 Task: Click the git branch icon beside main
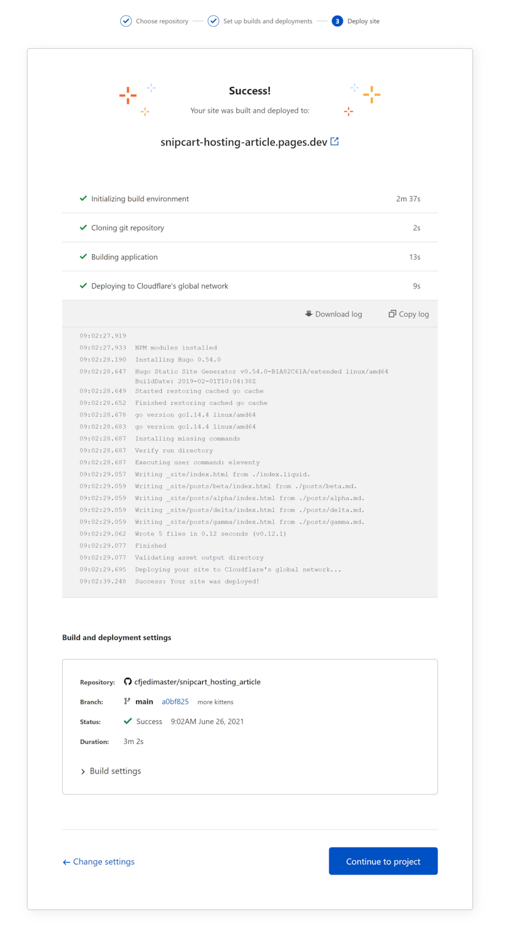click(127, 701)
